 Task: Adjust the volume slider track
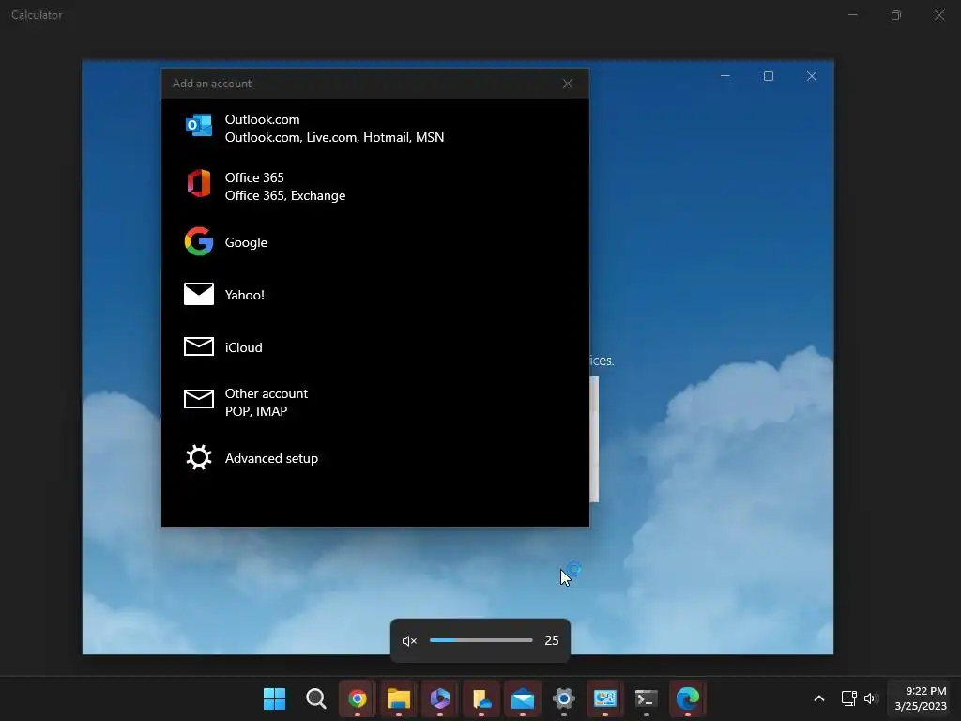click(x=481, y=640)
